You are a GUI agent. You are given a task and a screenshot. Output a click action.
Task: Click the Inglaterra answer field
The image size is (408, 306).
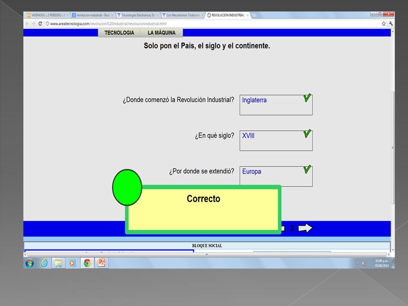click(276, 105)
